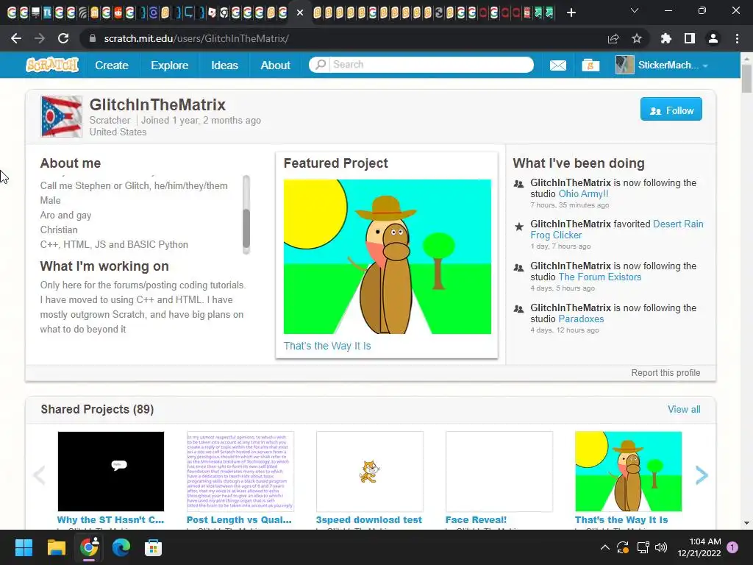The image size is (753, 565).
Task: Click the page vertical scrollbar thumb
Action: click(x=746, y=78)
